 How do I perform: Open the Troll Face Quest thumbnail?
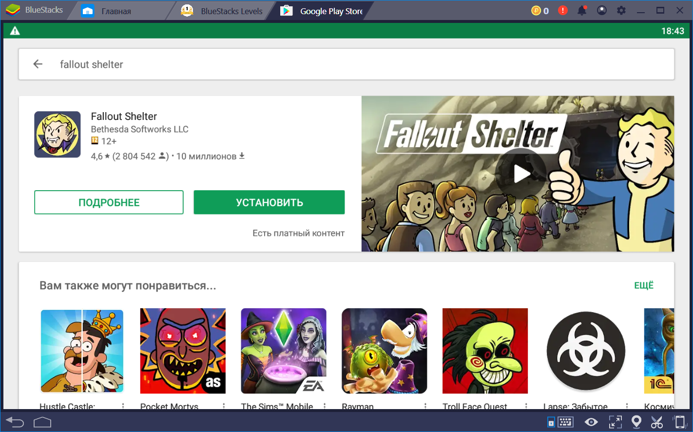(x=485, y=351)
